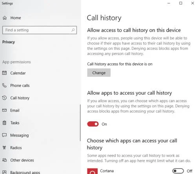Click the Change button
The width and height of the screenshot is (196, 174).
click(x=99, y=73)
